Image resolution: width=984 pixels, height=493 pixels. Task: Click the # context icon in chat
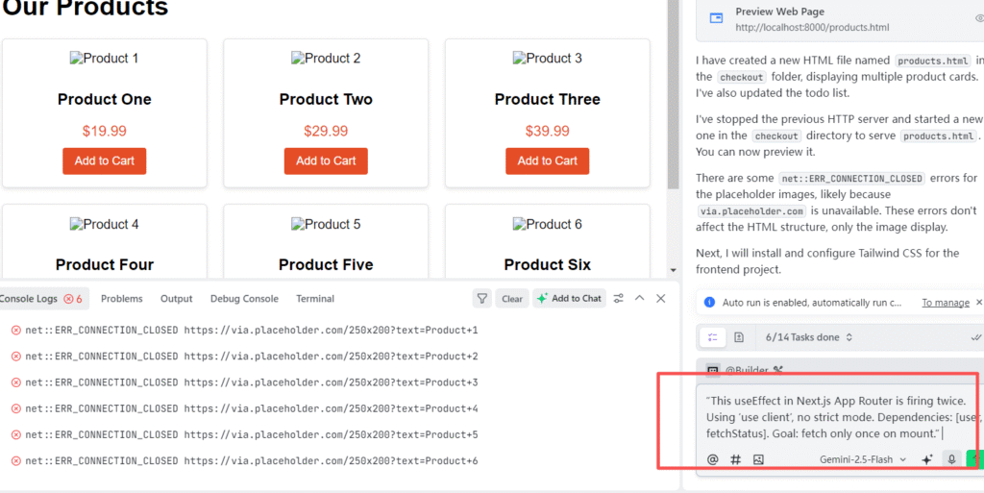[x=735, y=459]
